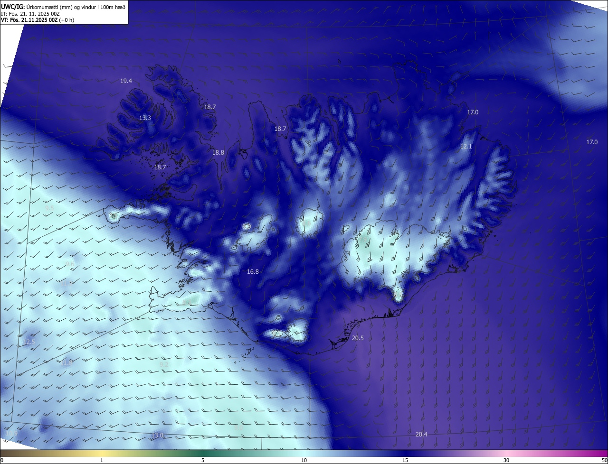Click the 11.8 value label over the ocean
Image resolution: width=608 pixels, height=464 pixels.
(66, 362)
